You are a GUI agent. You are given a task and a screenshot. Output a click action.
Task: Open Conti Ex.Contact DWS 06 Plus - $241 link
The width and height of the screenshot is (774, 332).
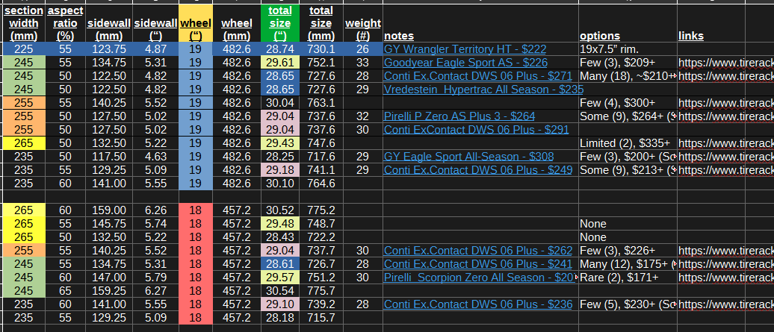(x=478, y=263)
